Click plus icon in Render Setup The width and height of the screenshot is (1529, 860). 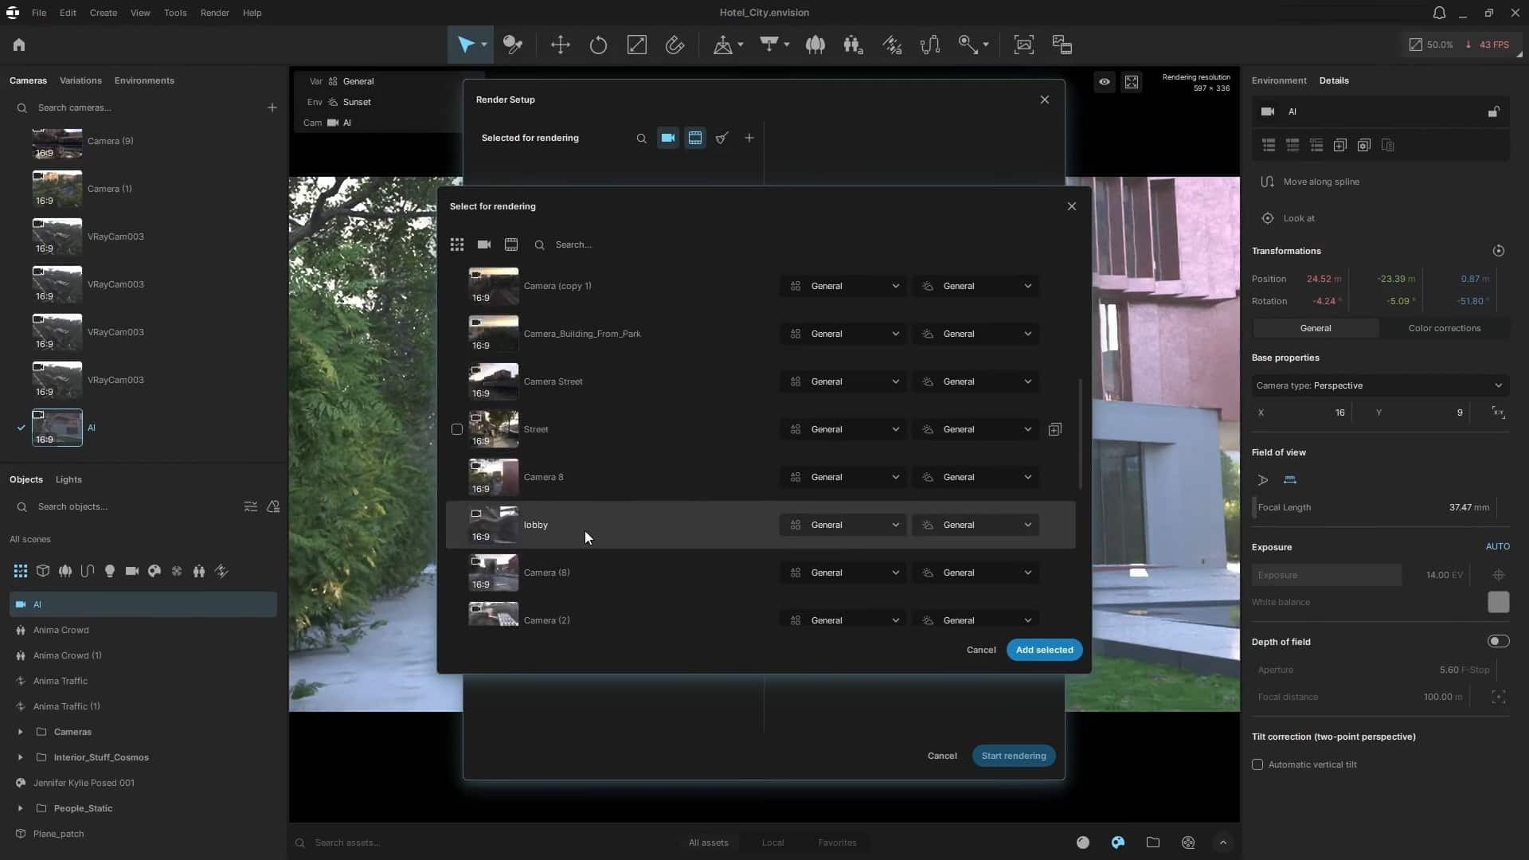(749, 138)
